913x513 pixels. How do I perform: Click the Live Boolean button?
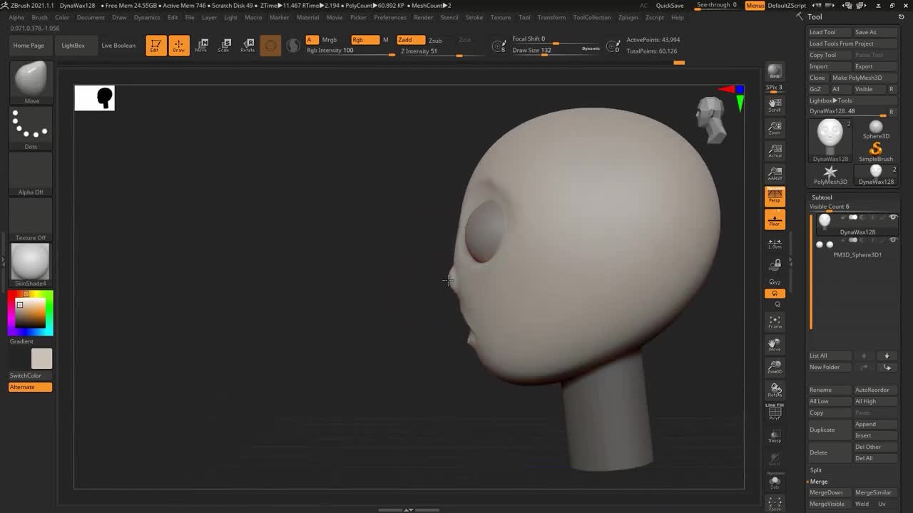(118, 46)
